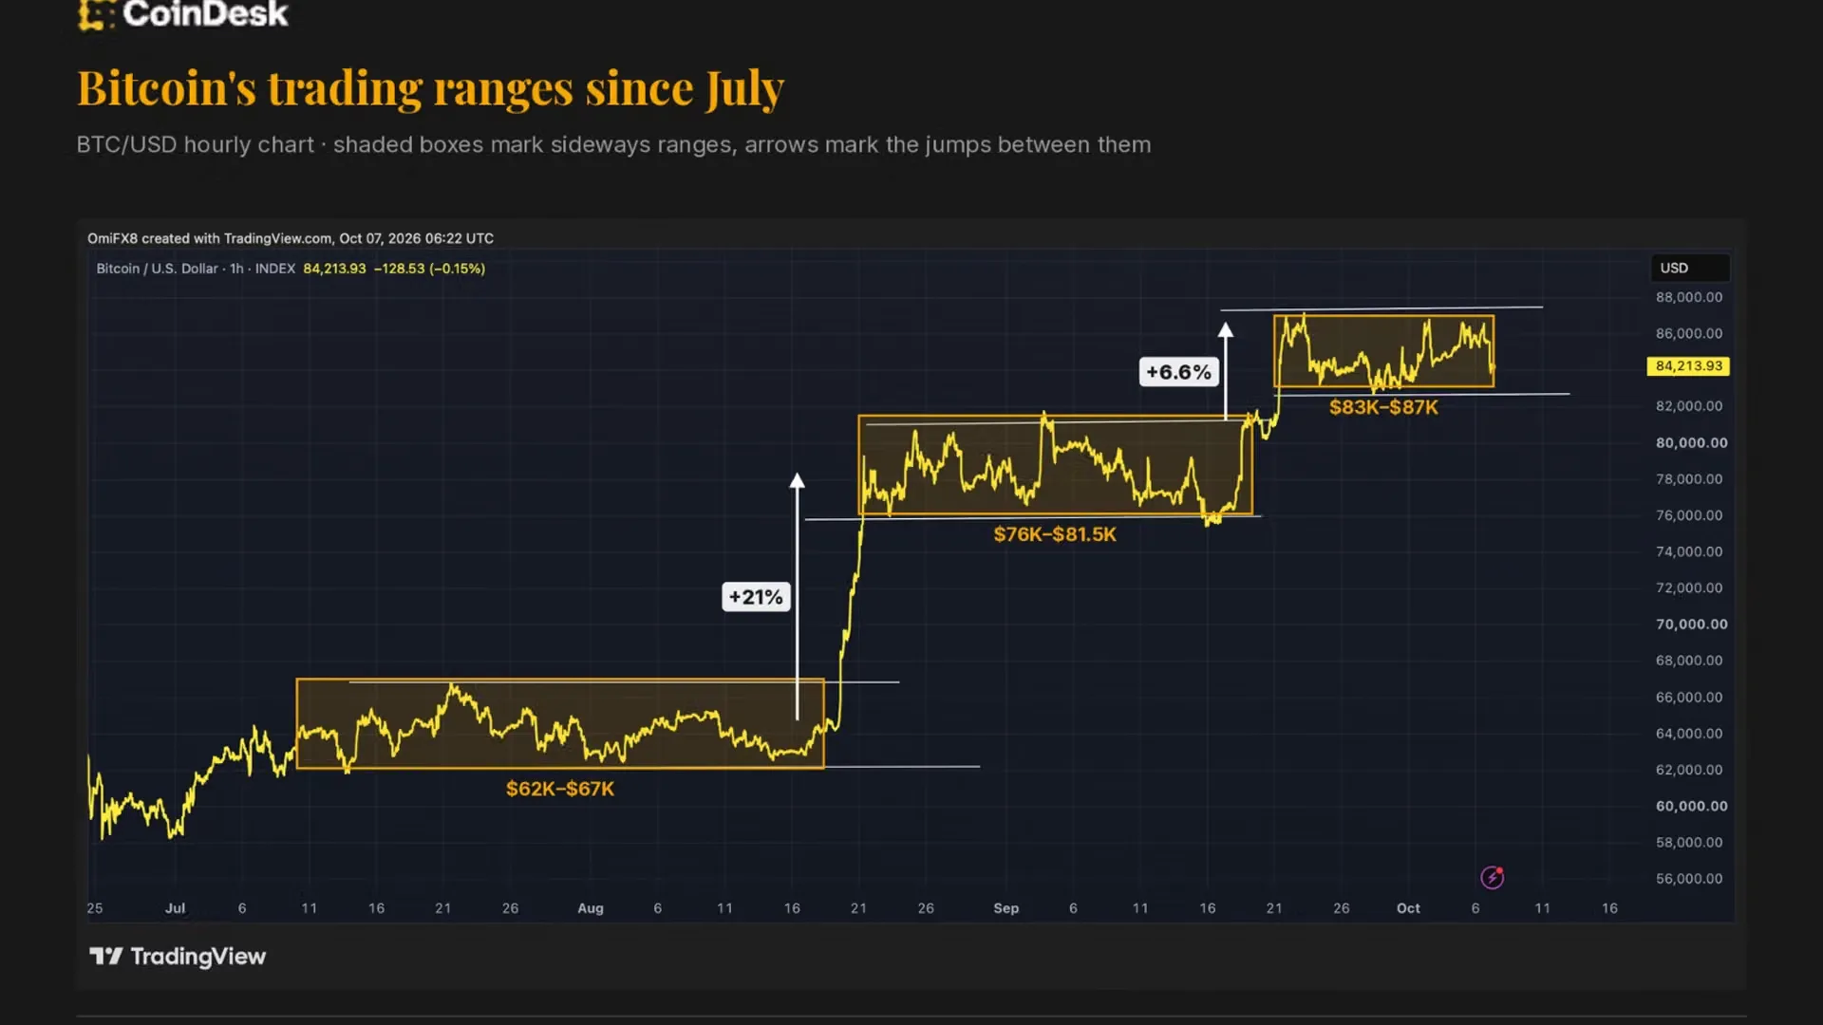Image resolution: width=1823 pixels, height=1025 pixels.
Task: Click the 80,000.00 price axis label
Action: [x=1692, y=442]
